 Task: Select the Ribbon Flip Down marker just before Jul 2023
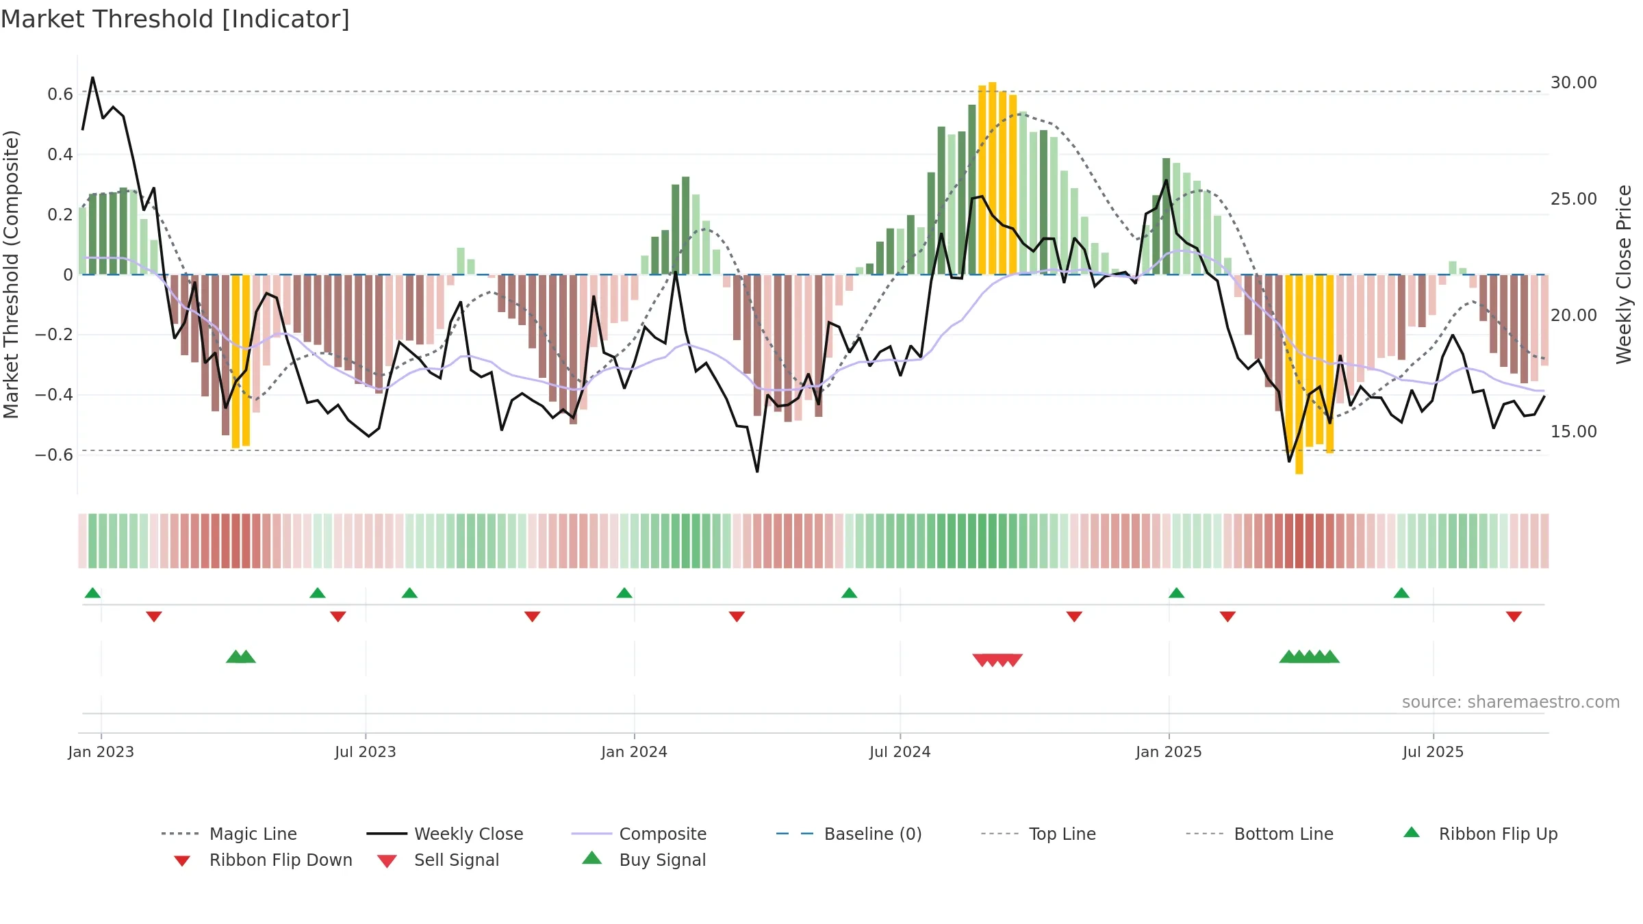[x=338, y=617]
